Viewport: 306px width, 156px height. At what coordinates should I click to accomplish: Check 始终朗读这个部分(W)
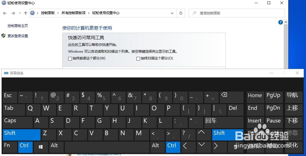pyautogui.click(x=70, y=59)
